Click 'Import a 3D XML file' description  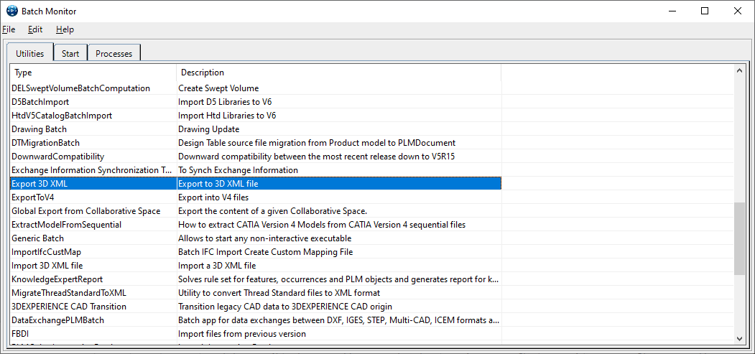(217, 266)
